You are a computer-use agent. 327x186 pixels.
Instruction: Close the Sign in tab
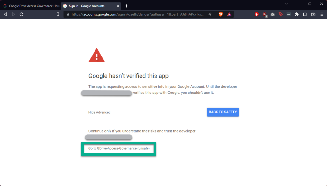pos(118,6)
